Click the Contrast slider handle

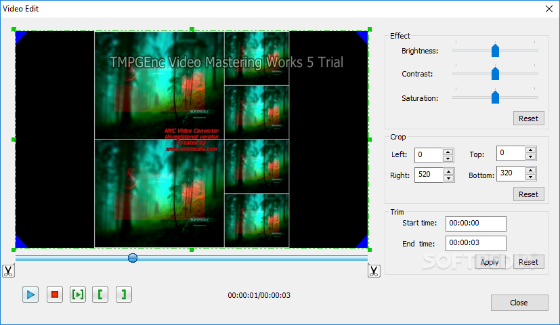click(x=495, y=74)
